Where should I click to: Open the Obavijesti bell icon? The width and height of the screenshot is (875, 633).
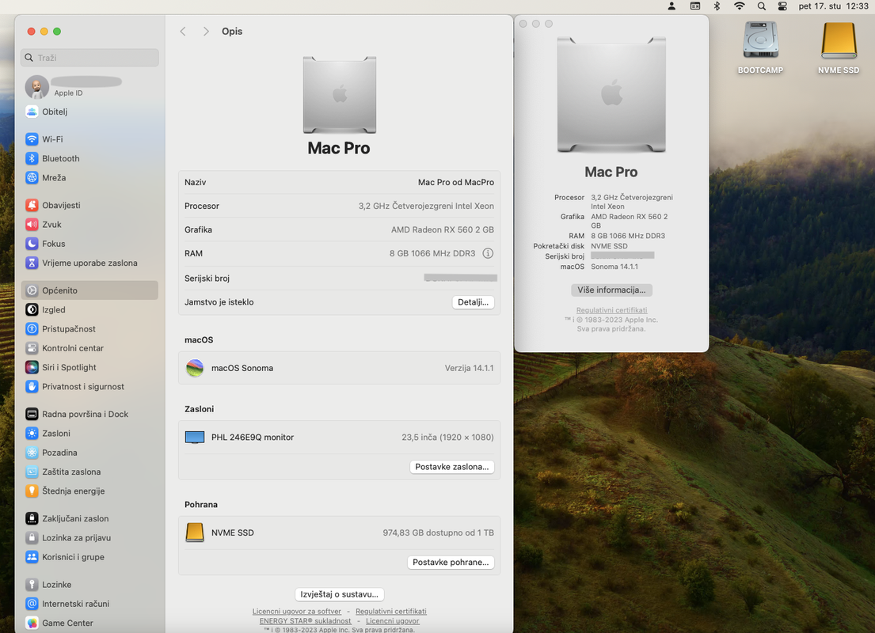(32, 205)
